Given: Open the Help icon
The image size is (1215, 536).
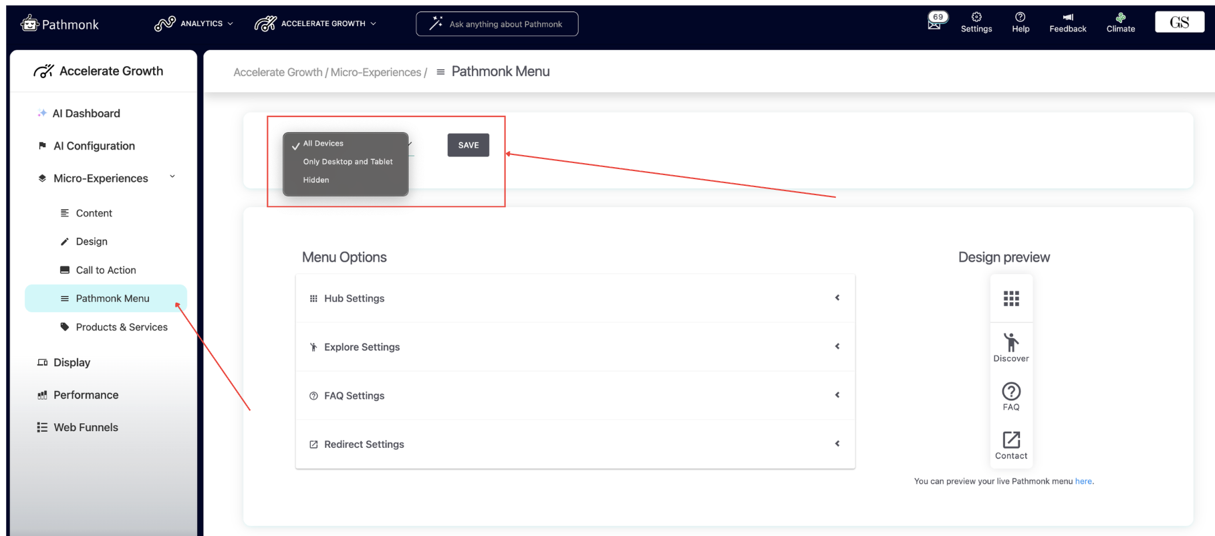Looking at the screenshot, I should pos(1021,23).
